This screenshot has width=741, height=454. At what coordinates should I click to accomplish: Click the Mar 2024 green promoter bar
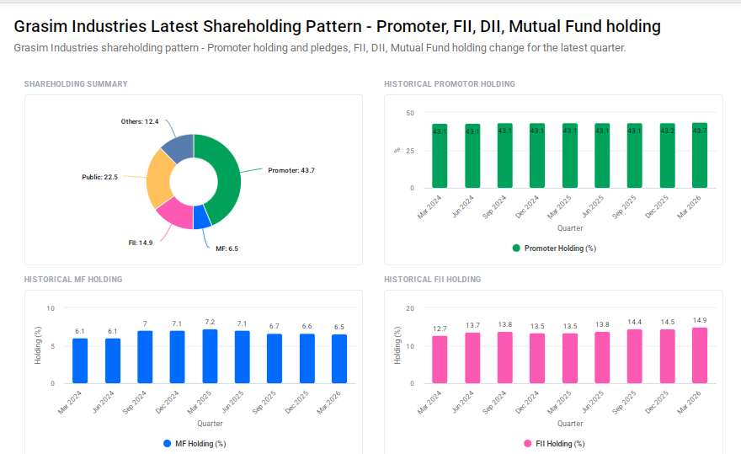point(440,156)
